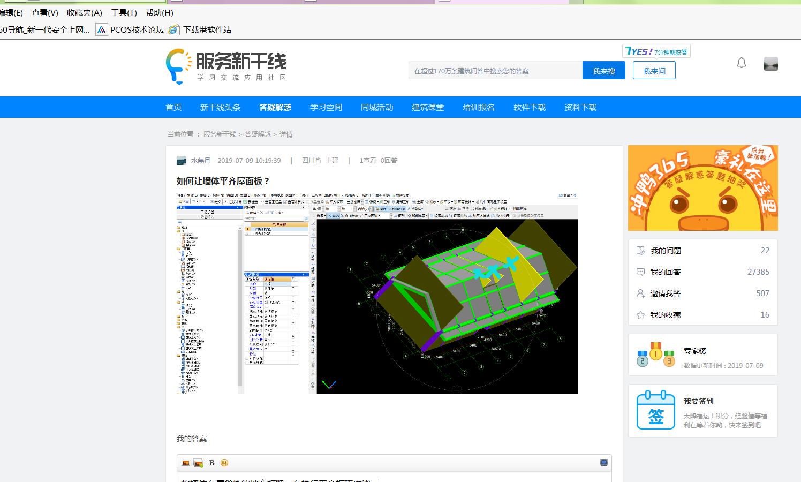Image resolution: width=801 pixels, height=482 pixels.
Task: Open the 工具(T) browser menu
Action: 124,12
